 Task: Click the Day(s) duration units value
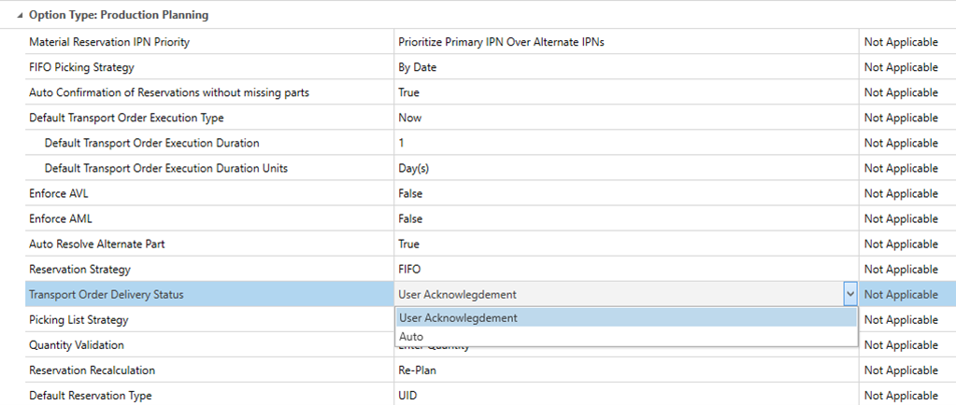[413, 168]
